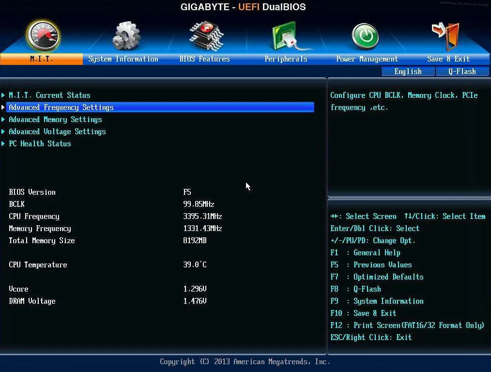Select the M.I.T. tab label
The height and width of the screenshot is (372, 491).
42,59
